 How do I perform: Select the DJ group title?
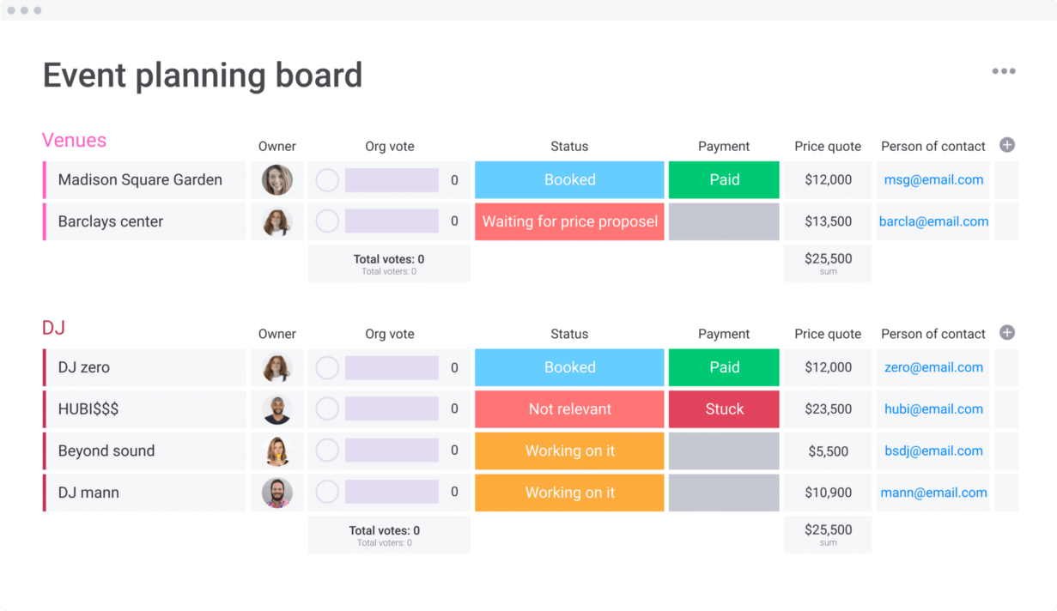[x=53, y=328]
